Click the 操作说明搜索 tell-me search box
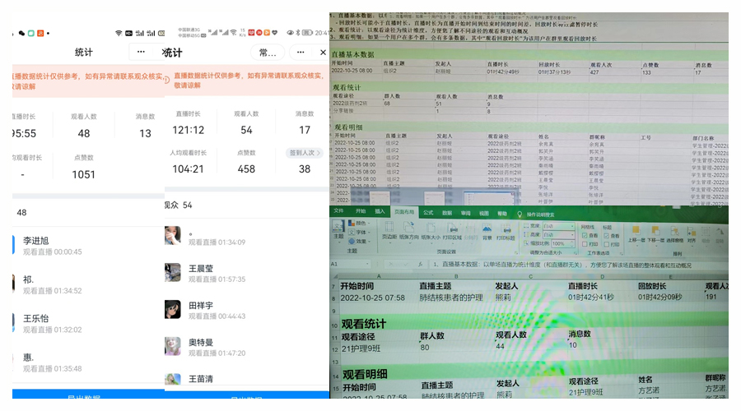Image resolution: width=741 pixels, height=411 pixels. (x=540, y=215)
